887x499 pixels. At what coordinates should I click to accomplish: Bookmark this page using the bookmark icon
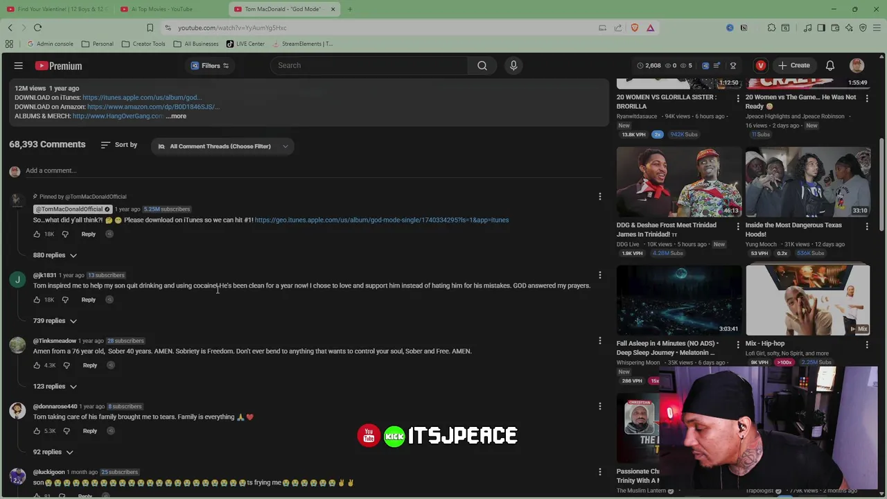150,28
